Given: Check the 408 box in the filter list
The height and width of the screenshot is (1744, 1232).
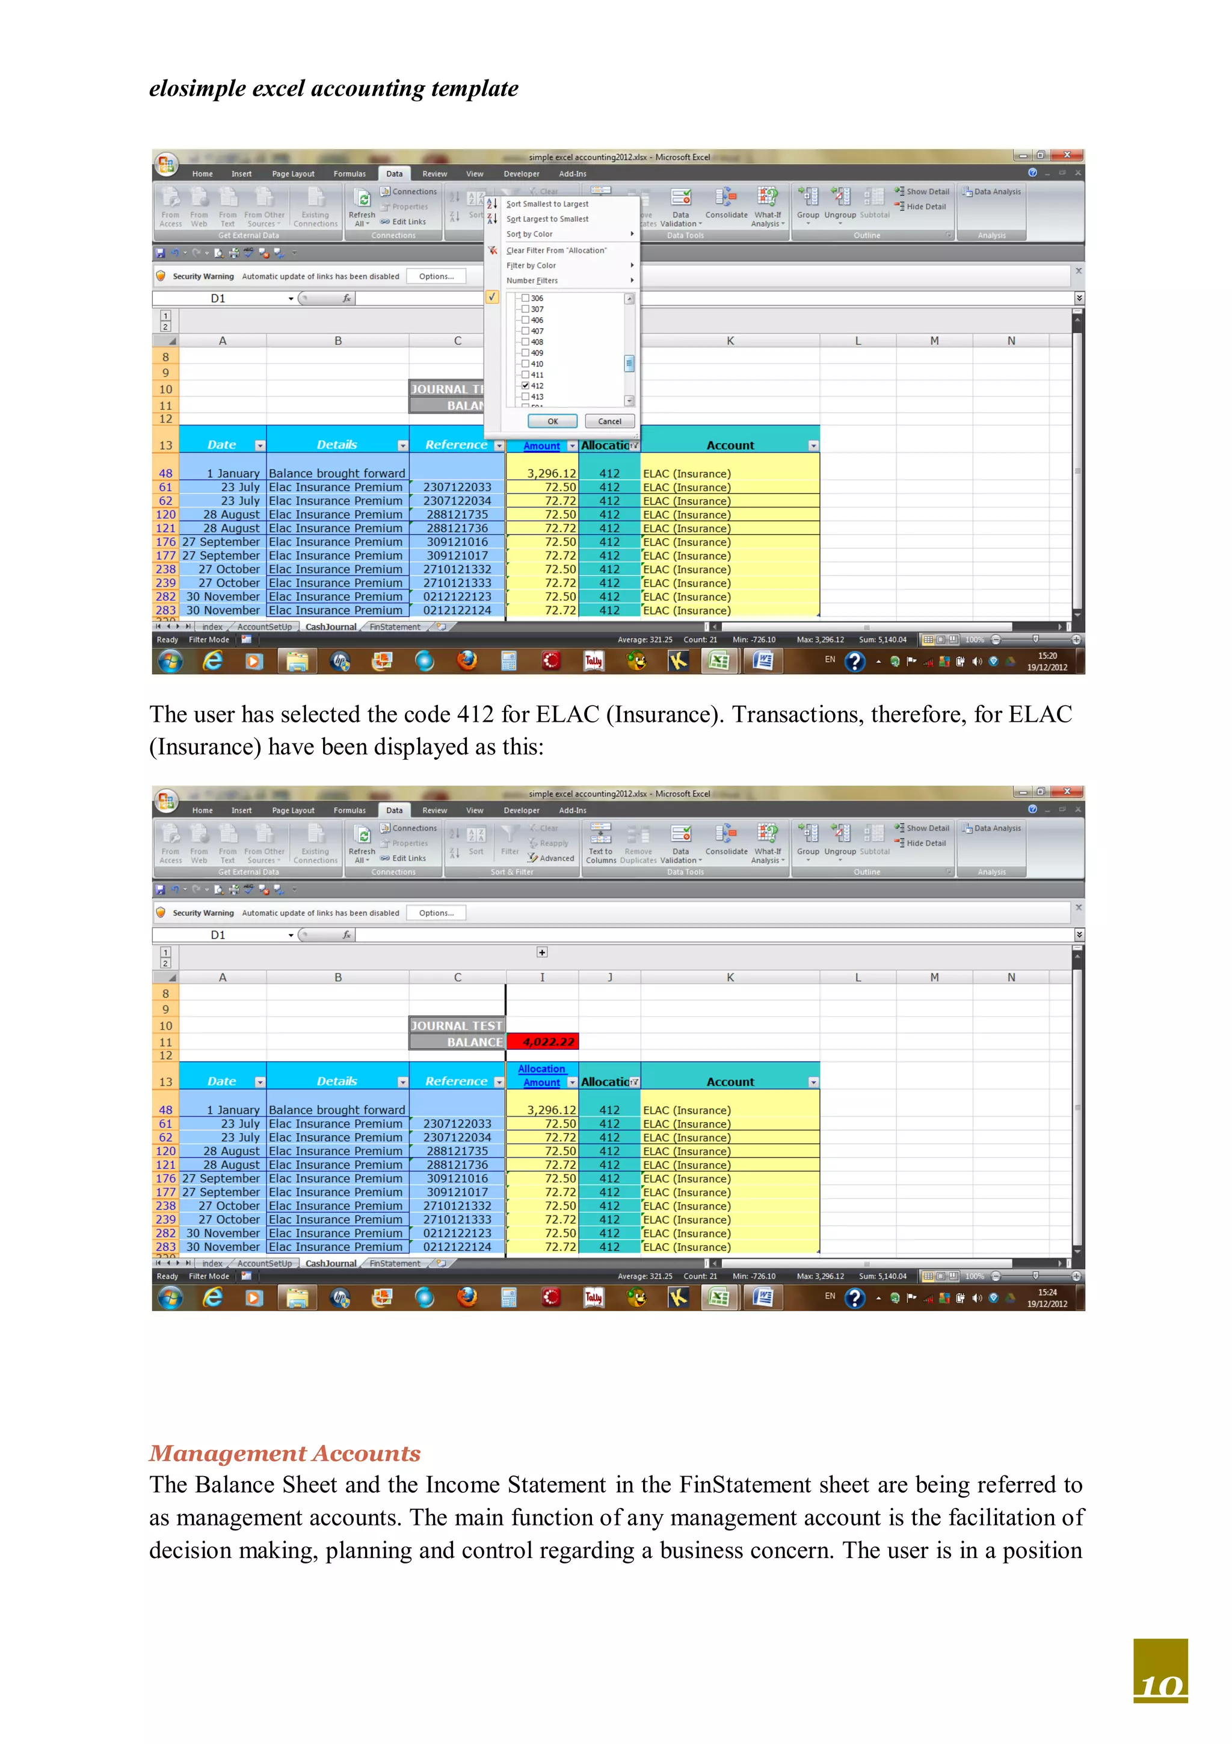Looking at the screenshot, I should 525,342.
